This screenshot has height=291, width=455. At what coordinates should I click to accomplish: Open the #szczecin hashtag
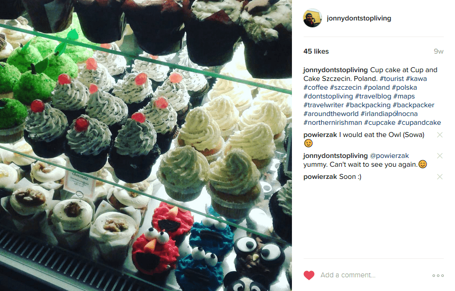[x=345, y=87]
